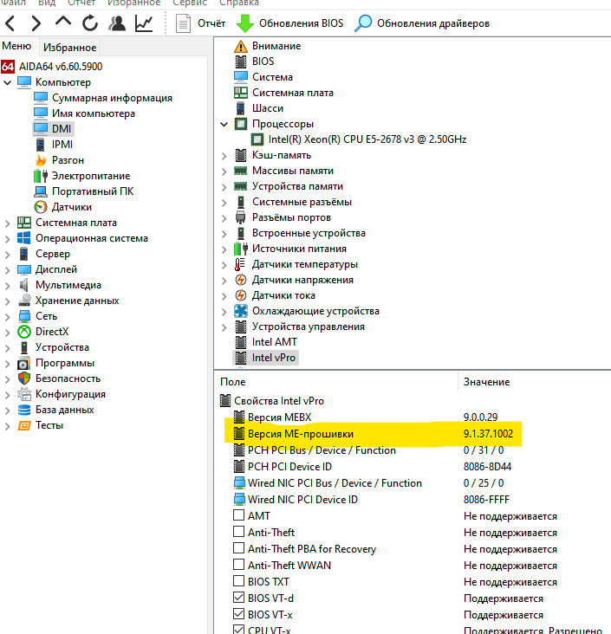Select Внимание warning icon item
The image size is (611, 634).
[x=268, y=46]
